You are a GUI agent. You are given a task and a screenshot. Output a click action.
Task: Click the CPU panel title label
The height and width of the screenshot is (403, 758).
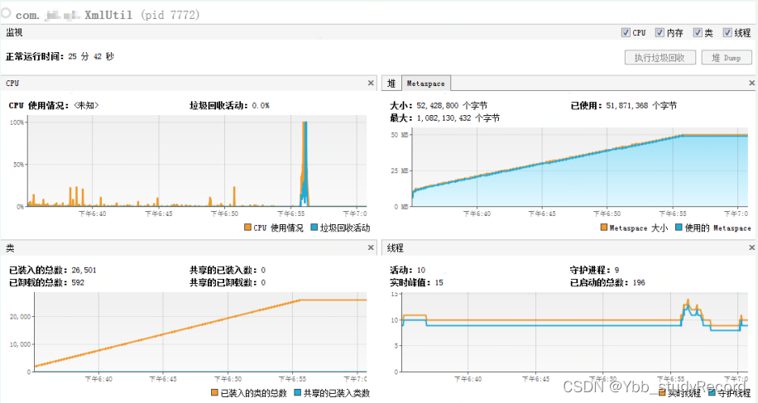[x=12, y=83]
